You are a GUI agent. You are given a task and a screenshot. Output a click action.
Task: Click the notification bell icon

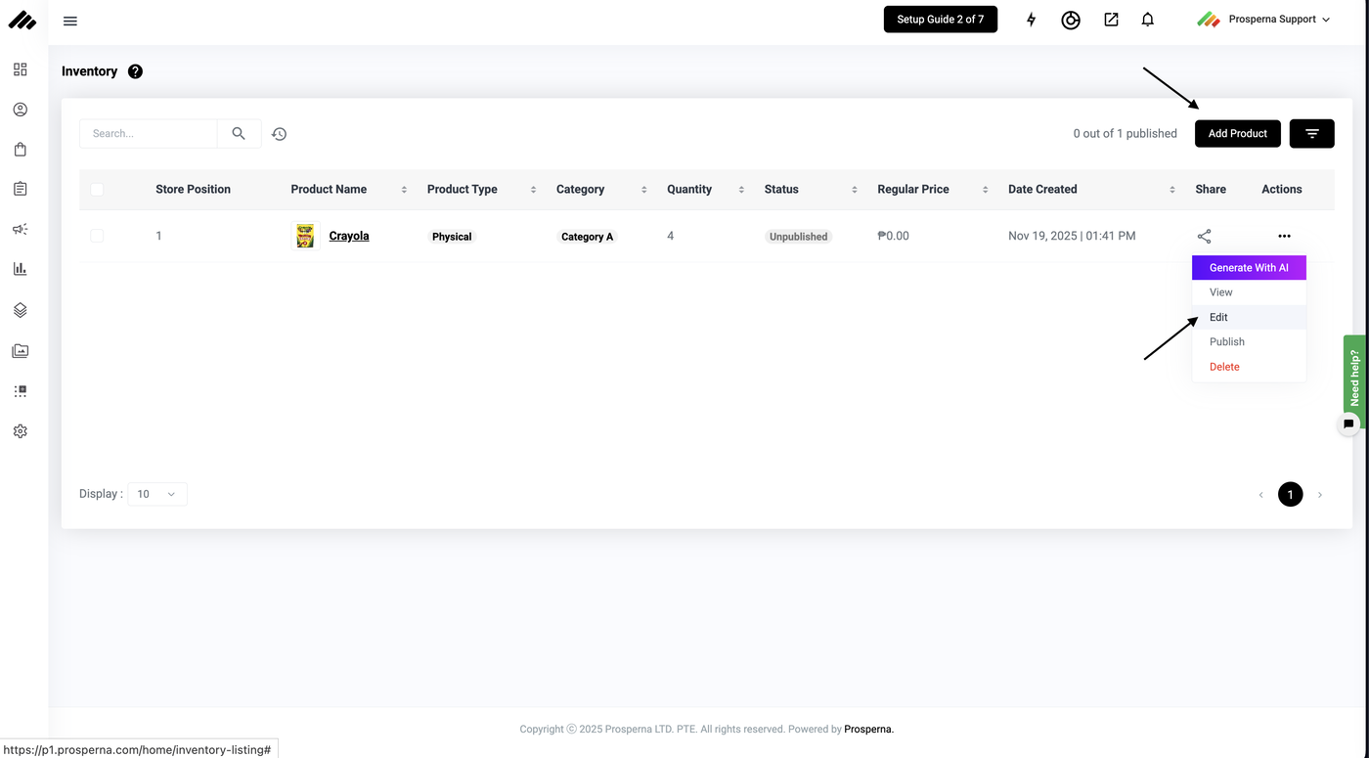coord(1148,20)
